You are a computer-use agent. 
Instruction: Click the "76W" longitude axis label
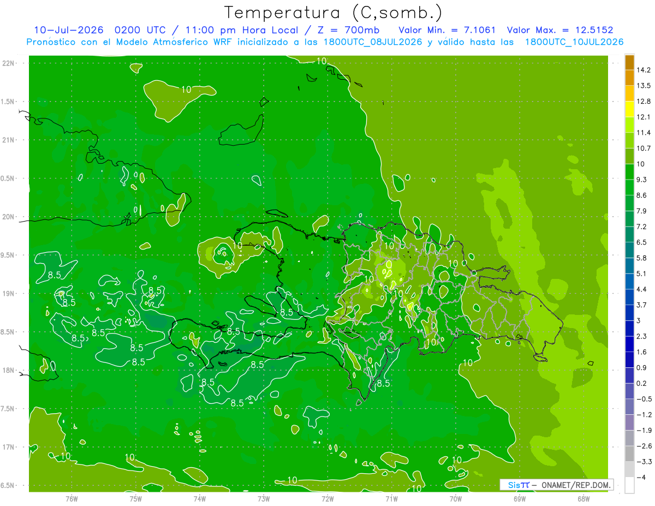click(x=72, y=498)
